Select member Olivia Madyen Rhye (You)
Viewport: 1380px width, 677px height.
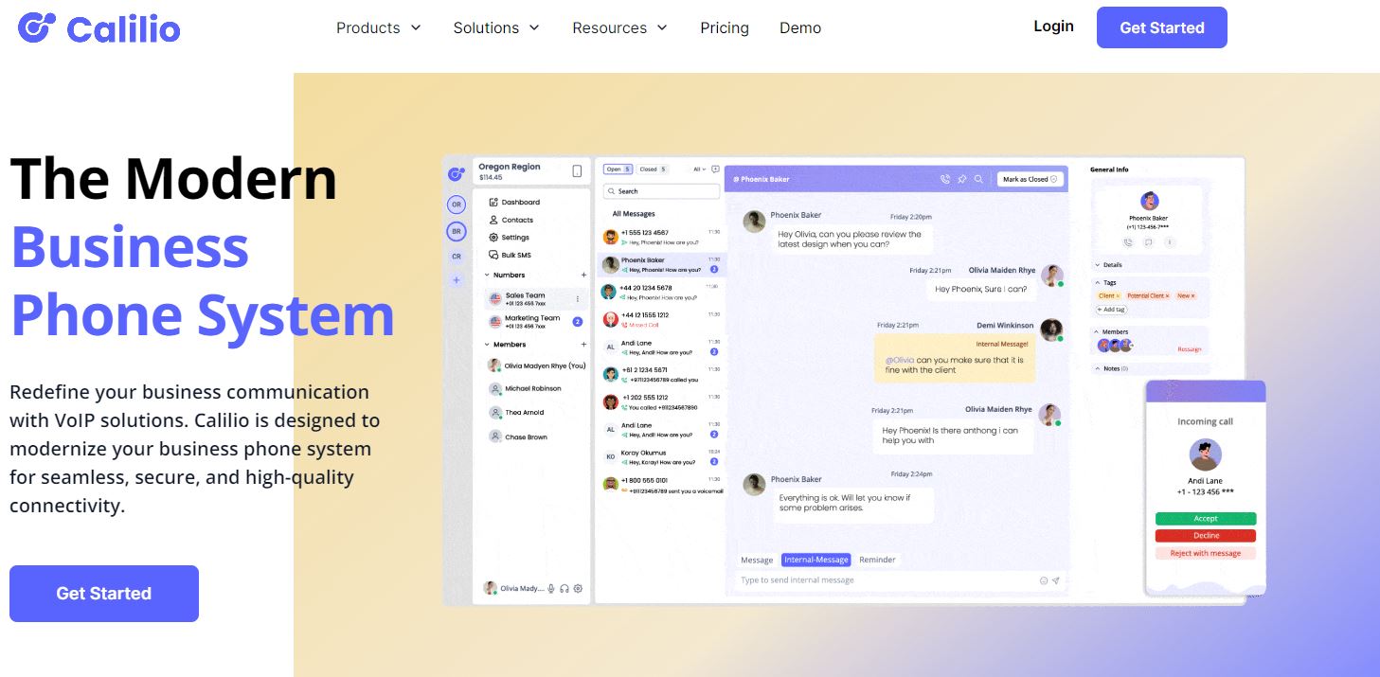pos(537,365)
